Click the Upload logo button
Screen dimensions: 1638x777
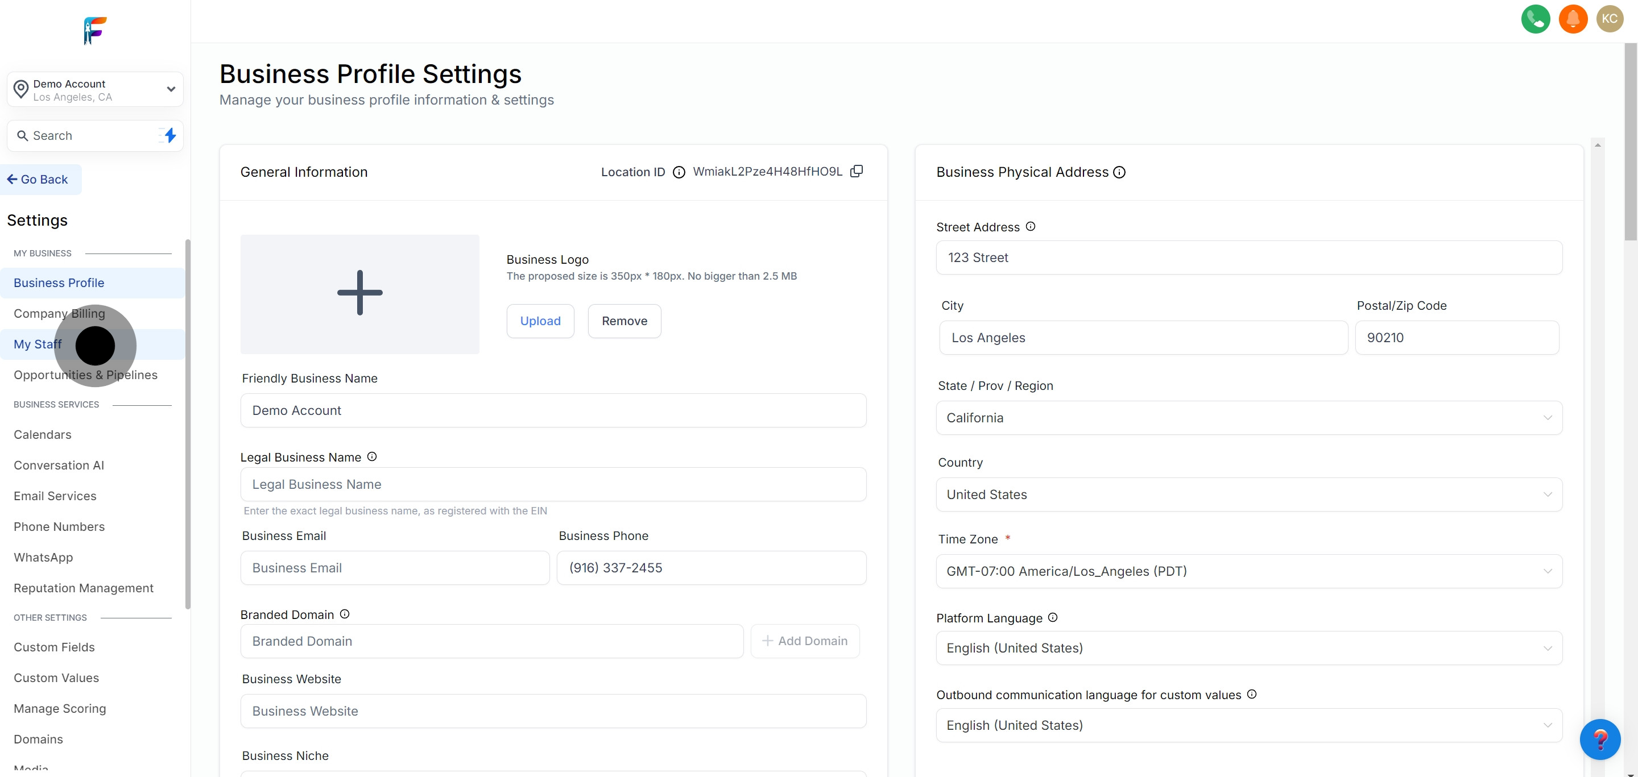540,321
